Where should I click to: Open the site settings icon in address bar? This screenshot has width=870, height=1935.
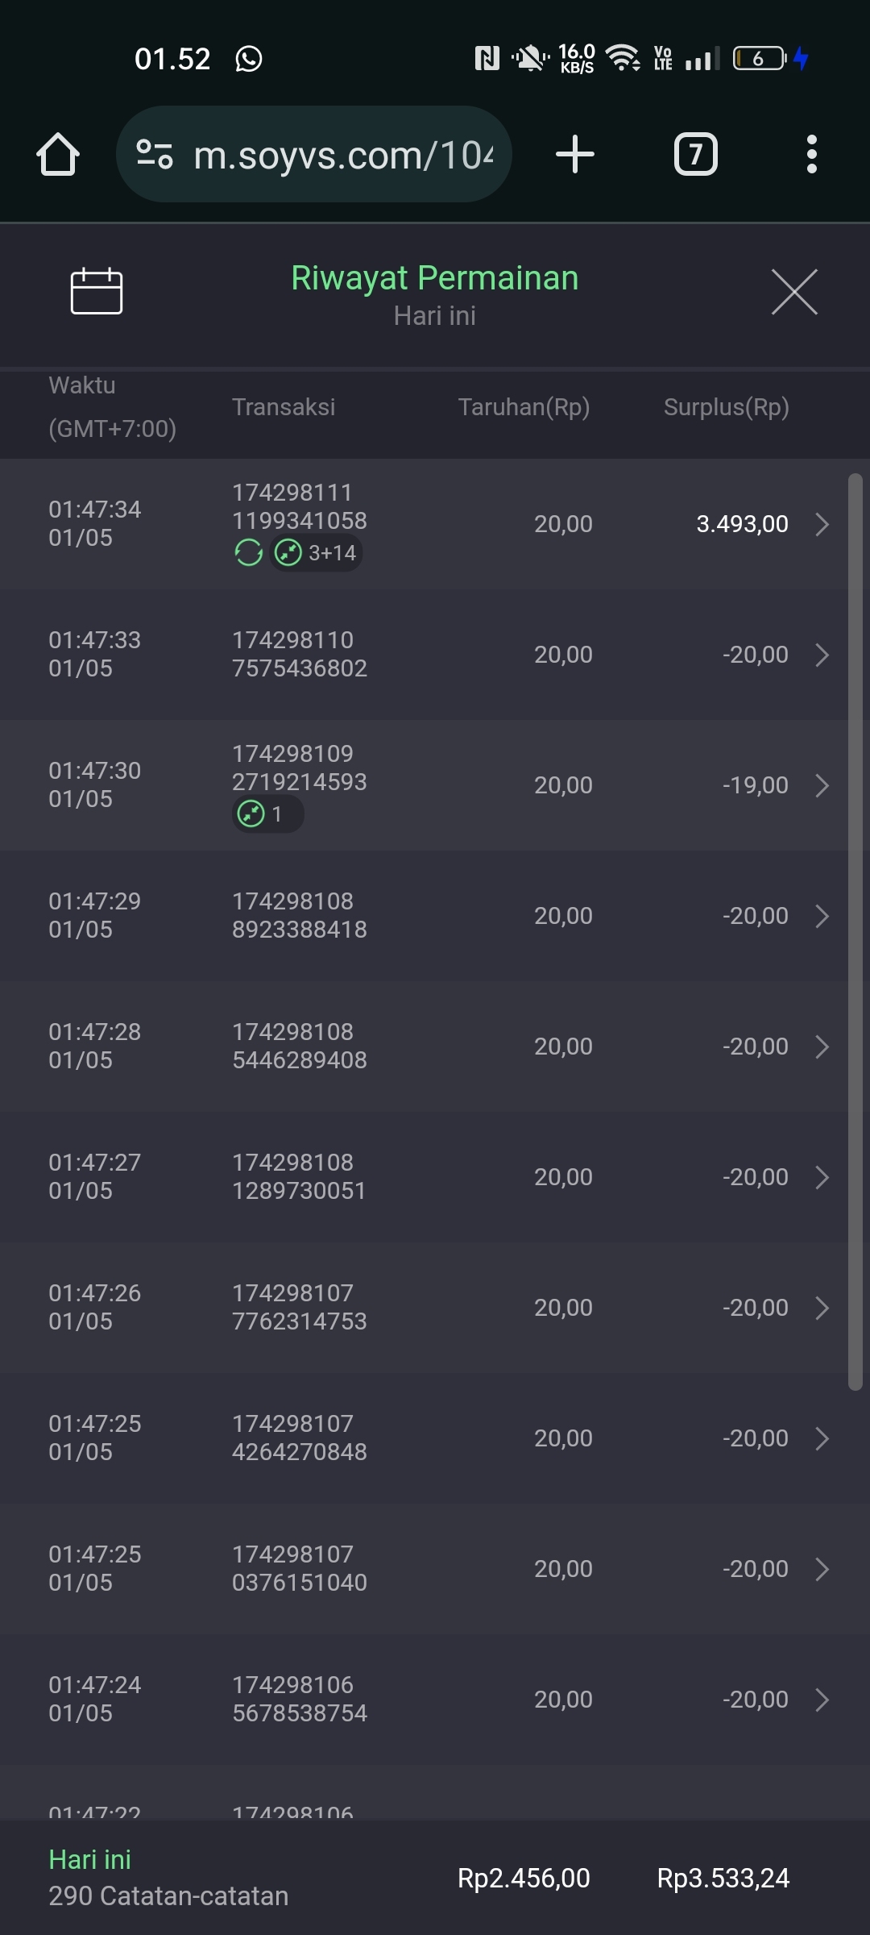[155, 154]
